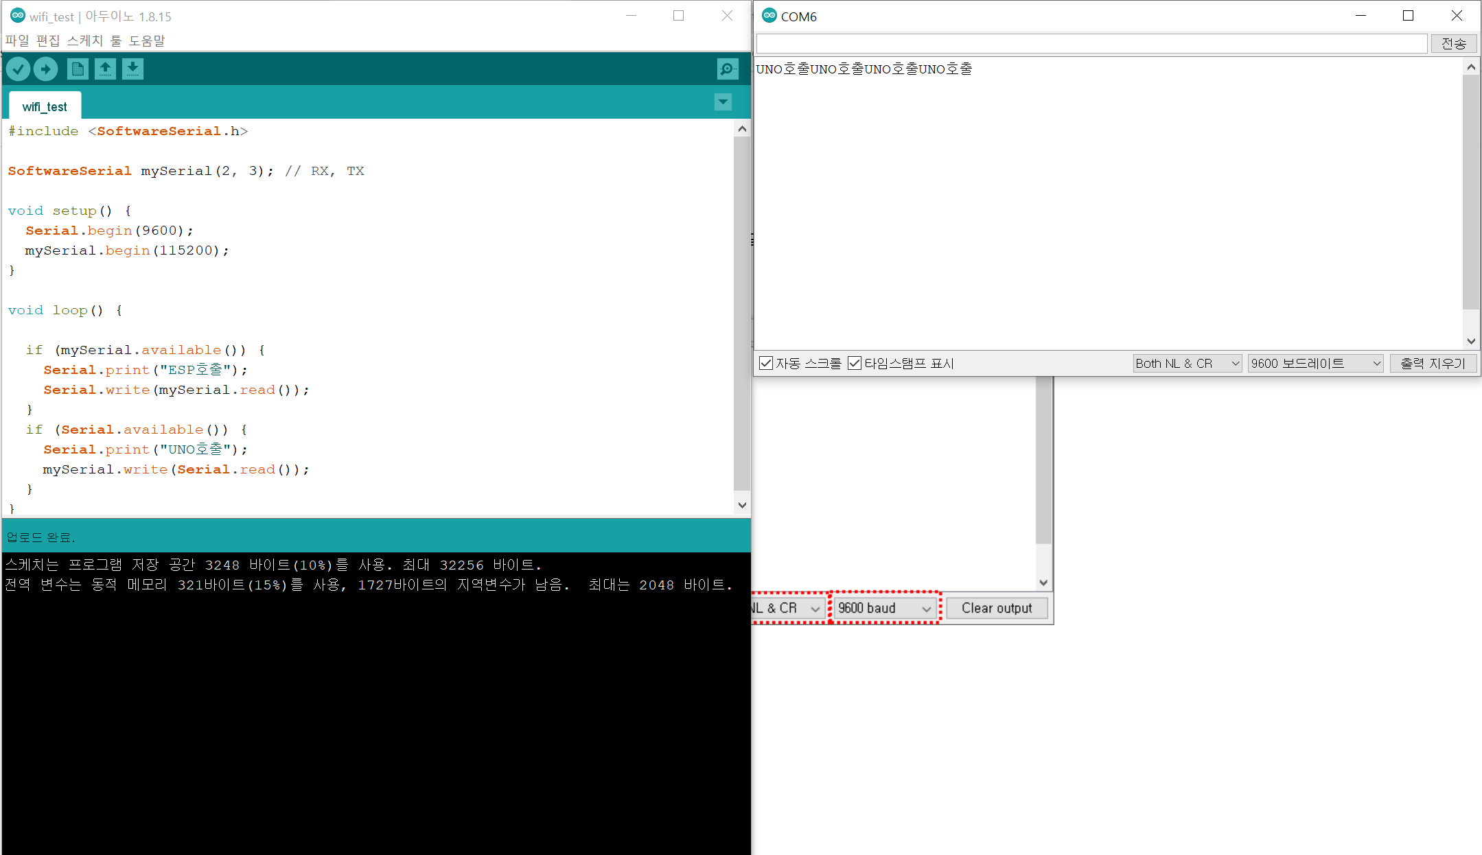Select the wifi_test tab

(x=45, y=106)
